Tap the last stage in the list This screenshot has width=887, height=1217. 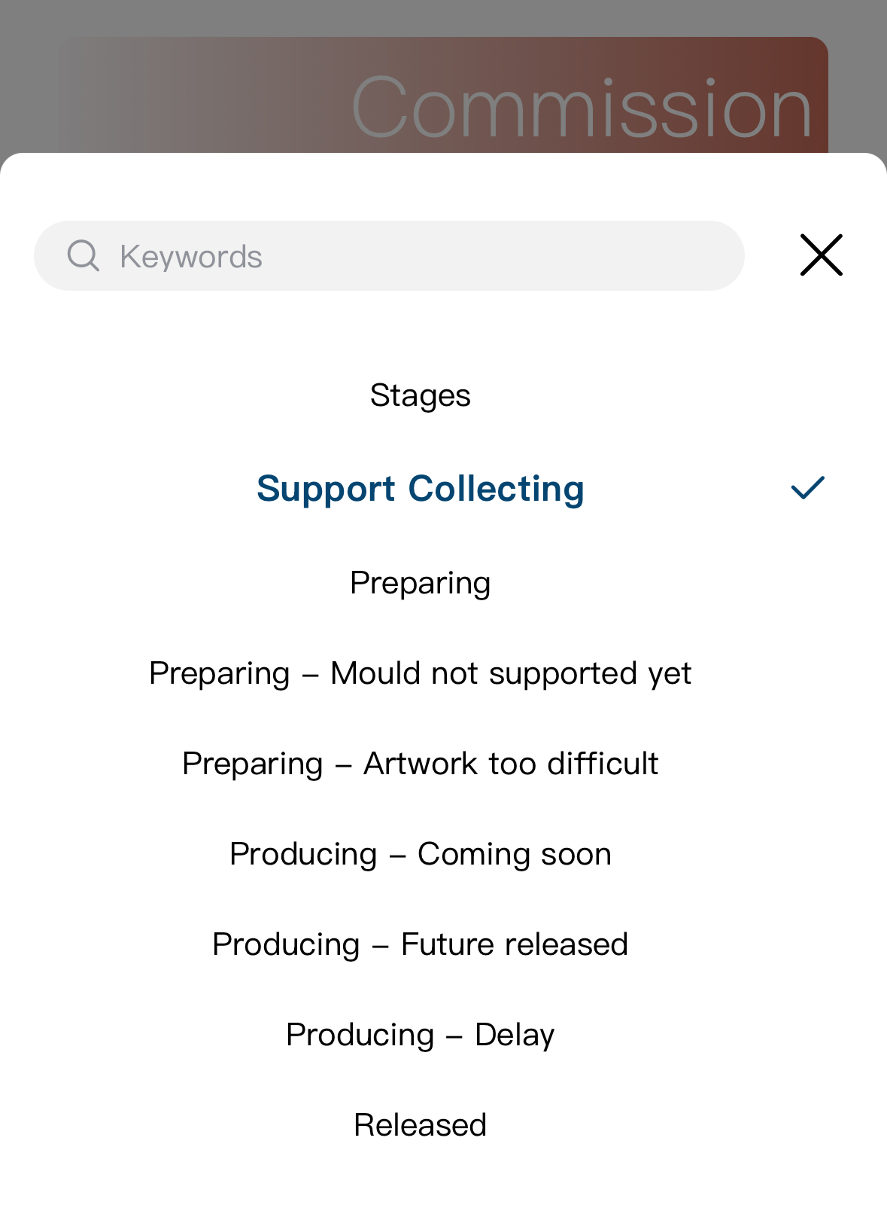pyautogui.click(x=420, y=1125)
